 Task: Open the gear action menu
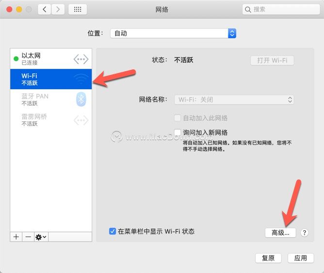click(x=41, y=237)
